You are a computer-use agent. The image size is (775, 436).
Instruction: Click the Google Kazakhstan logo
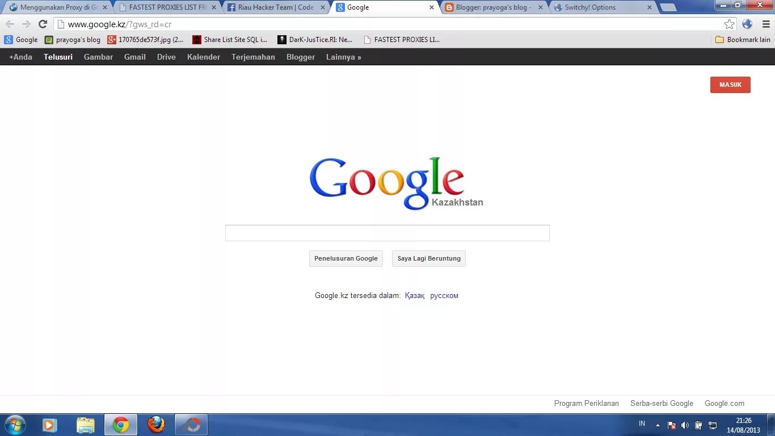pos(395,183)
